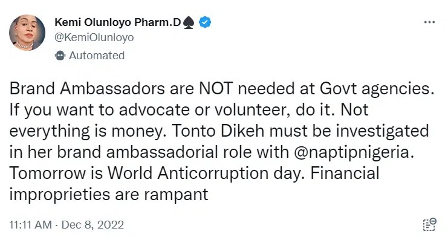The height and width of the screenshot is (237, 448).
Task: Click Brand Ambassadors at tweet start
Action: [x=87, y=89]
